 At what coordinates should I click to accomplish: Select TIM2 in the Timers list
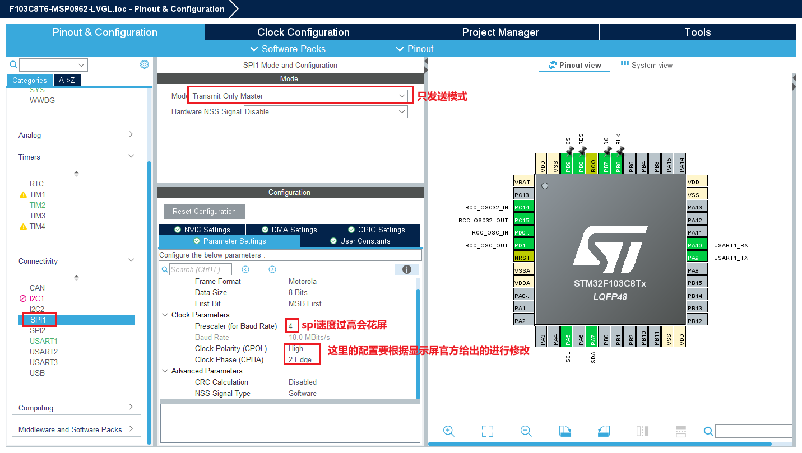pyautogui.click(x=38, y=205)
